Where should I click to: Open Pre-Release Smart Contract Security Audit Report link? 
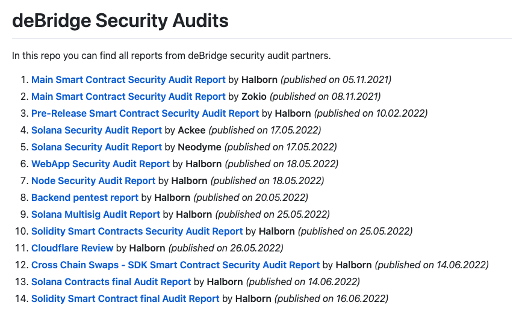(x=145, y=113)
